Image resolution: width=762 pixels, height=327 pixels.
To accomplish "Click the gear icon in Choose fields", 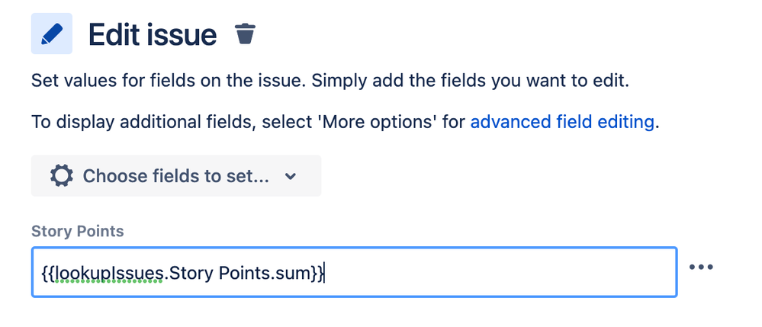I will (x=62, y=175).
